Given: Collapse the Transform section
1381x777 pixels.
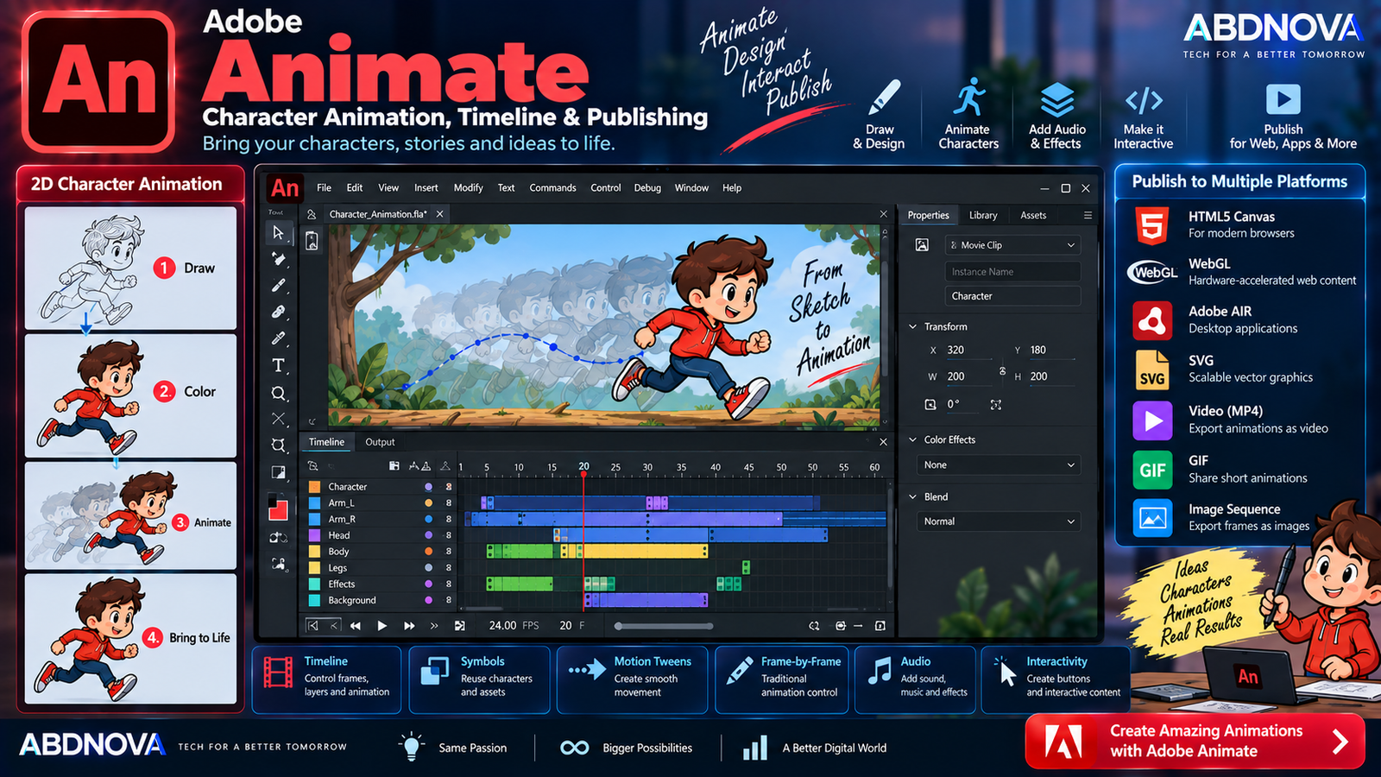Looking at the screenshot, I should coord(912,326).
